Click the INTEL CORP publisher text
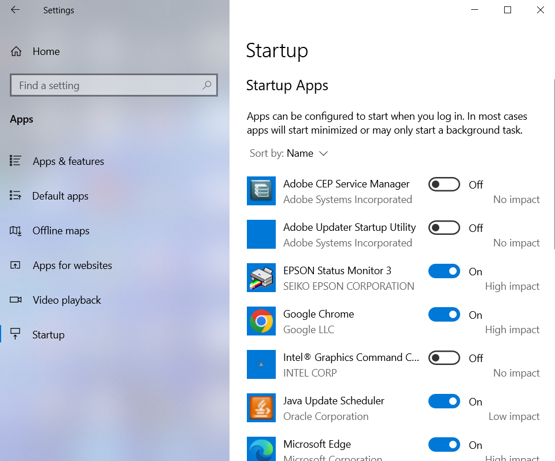The image size is (555, 461). point(310,373)
